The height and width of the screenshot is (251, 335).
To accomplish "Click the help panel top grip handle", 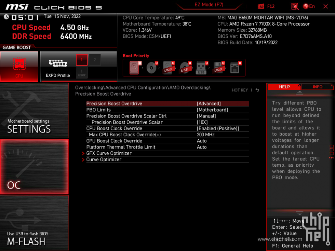I will pyautogui.click(x=299, y=93).
